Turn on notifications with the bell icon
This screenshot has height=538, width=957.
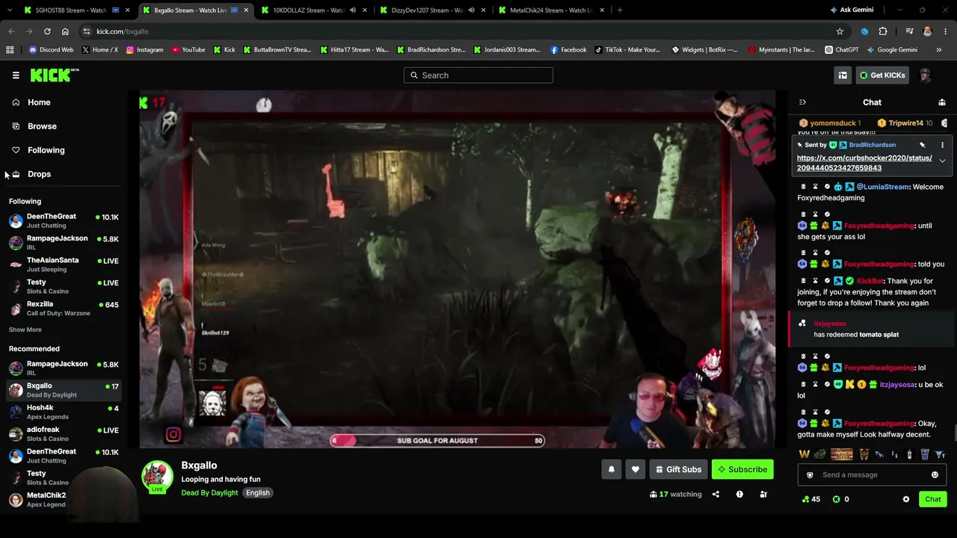612,469
